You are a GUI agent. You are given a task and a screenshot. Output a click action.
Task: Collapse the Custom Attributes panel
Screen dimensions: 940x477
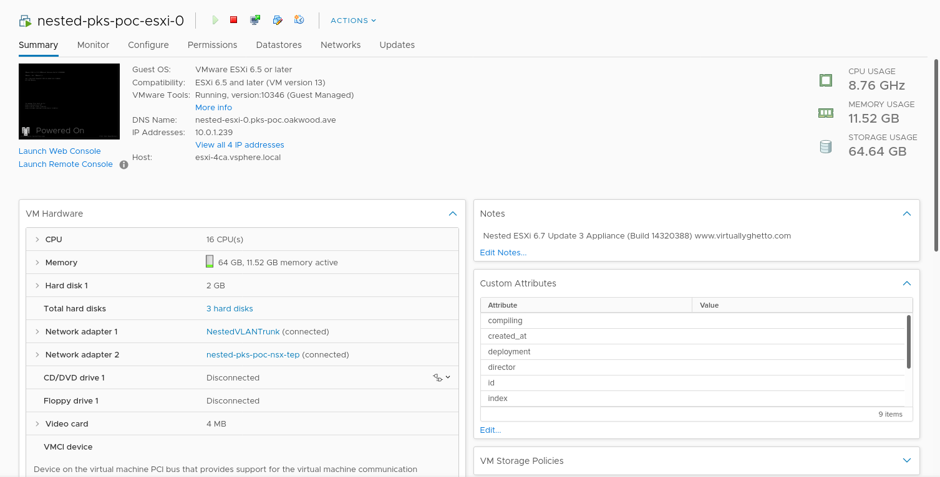907,283
